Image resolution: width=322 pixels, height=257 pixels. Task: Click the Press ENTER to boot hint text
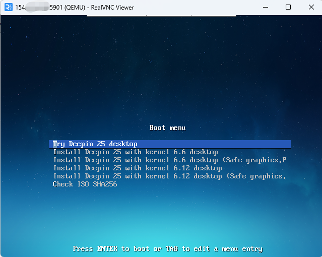(168, 249)
